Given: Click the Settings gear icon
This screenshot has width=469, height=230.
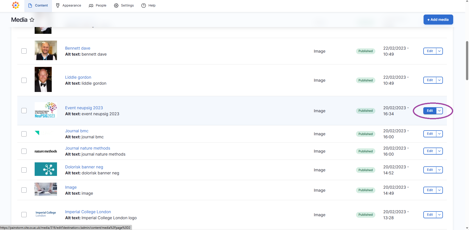Looking at the screenshot, I should [116, 6].
